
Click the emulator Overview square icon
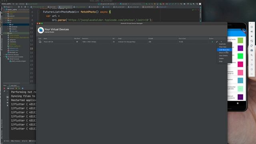(x=252, y=69)
